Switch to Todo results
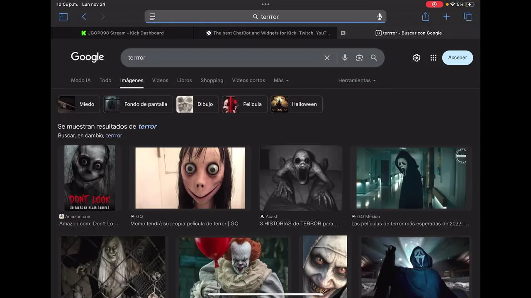This screenshot has height=298, width=531. 105,80
